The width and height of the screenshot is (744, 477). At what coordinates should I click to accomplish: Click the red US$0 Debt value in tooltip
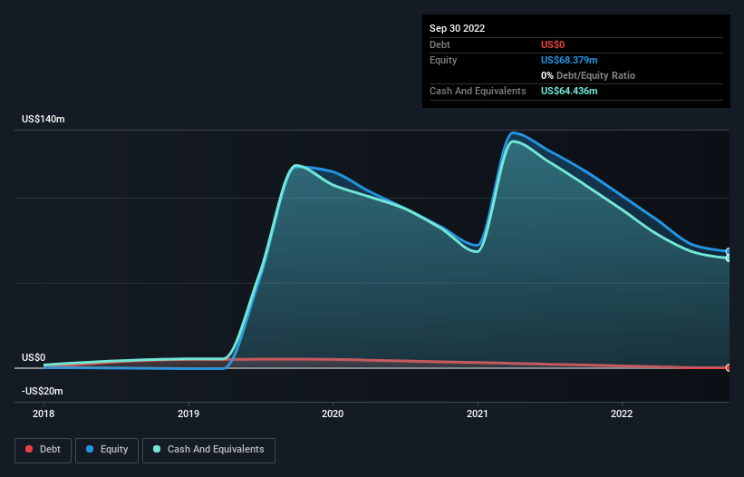[553, 44]
